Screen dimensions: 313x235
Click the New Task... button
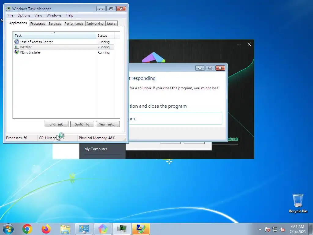pyautogui.click(x=108, y=124)
